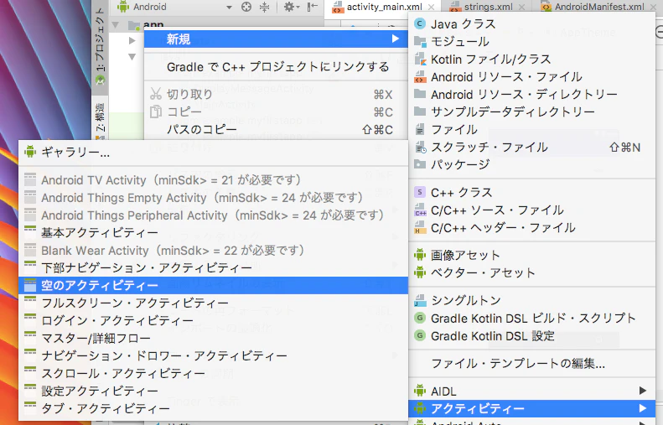The width and height of the screenshot is (663, 425).
Task: Select 設定アクティビティー template
Action: (x=213, y=391)
